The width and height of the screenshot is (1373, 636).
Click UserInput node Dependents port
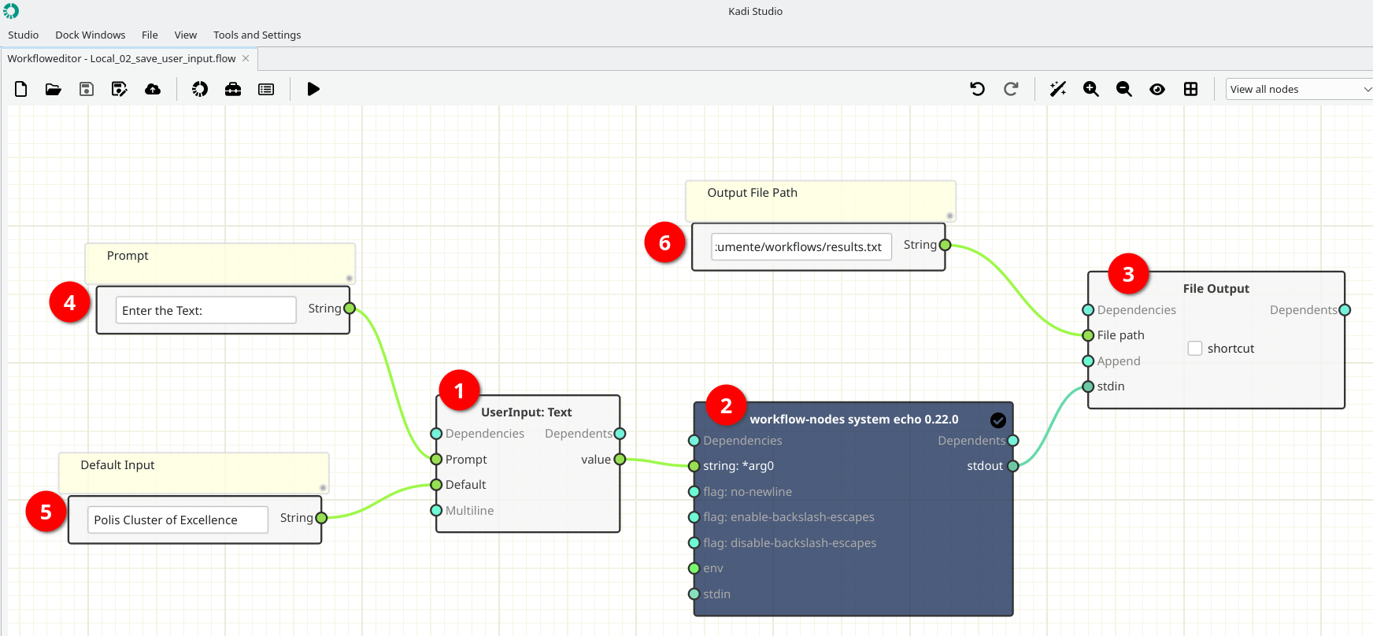(620, 434)
